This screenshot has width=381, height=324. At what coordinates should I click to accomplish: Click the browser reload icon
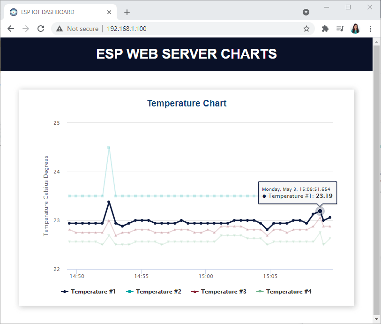click(41, 28)
